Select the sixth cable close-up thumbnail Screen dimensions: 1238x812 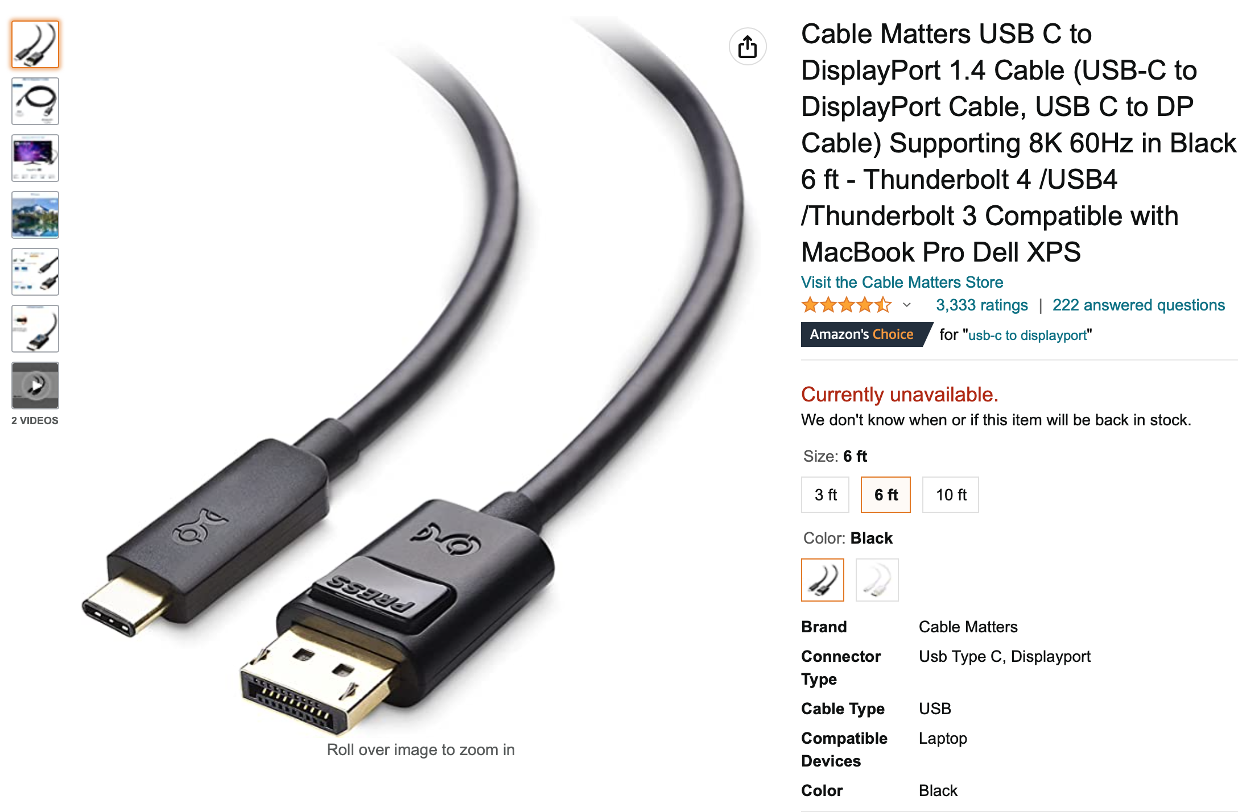35,329
